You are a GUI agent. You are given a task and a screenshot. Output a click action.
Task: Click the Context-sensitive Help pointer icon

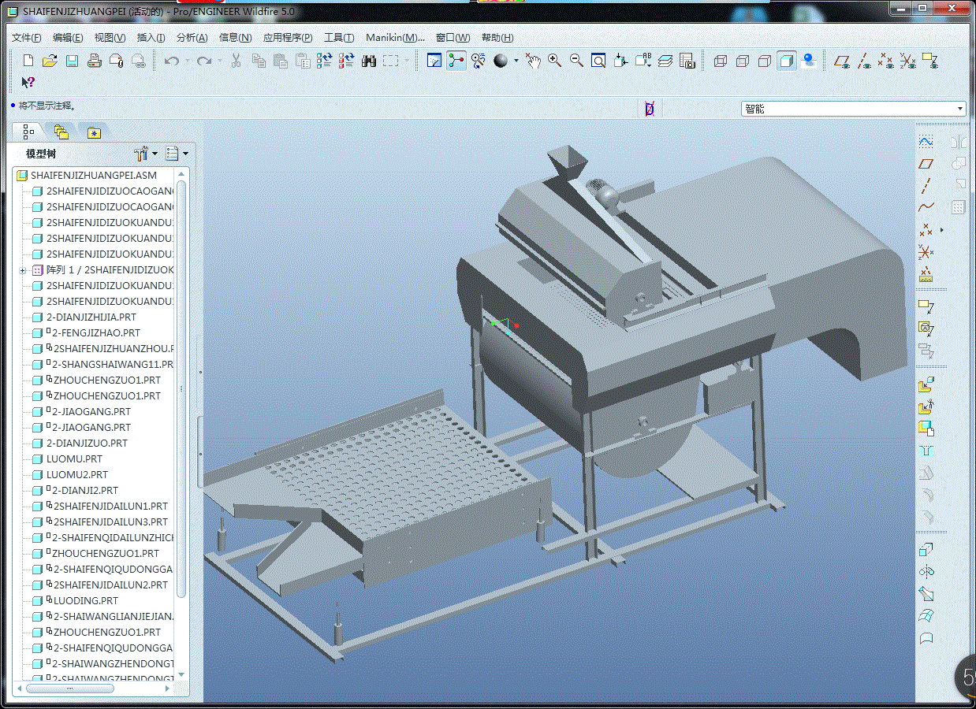point(28,82)
